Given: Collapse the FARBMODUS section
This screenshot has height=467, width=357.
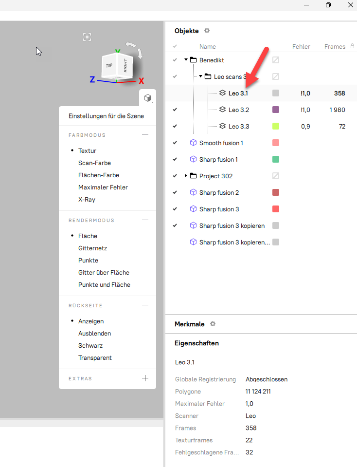Looking at the screenshot, I should pyautogui.click(x=145, y=135).
